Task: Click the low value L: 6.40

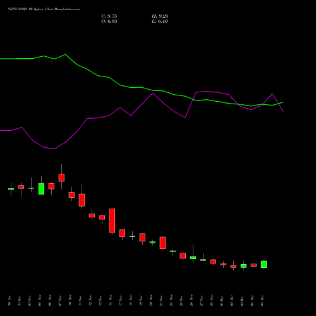Action: [160, 21]
